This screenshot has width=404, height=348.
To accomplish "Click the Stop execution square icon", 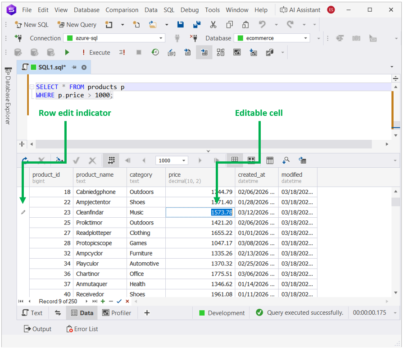I will point(139,53).
